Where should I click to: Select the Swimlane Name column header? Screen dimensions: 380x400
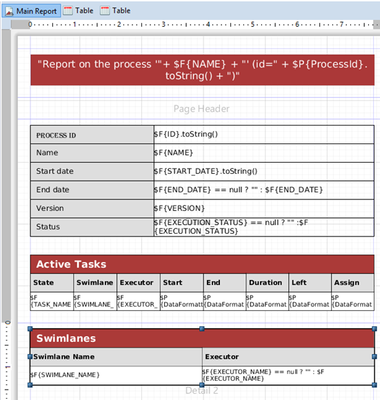tap(116, 357)
